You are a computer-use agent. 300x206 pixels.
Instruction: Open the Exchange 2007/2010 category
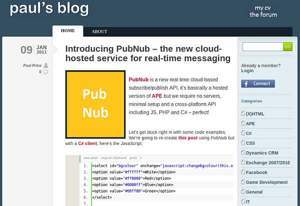(x=268, y=163)
